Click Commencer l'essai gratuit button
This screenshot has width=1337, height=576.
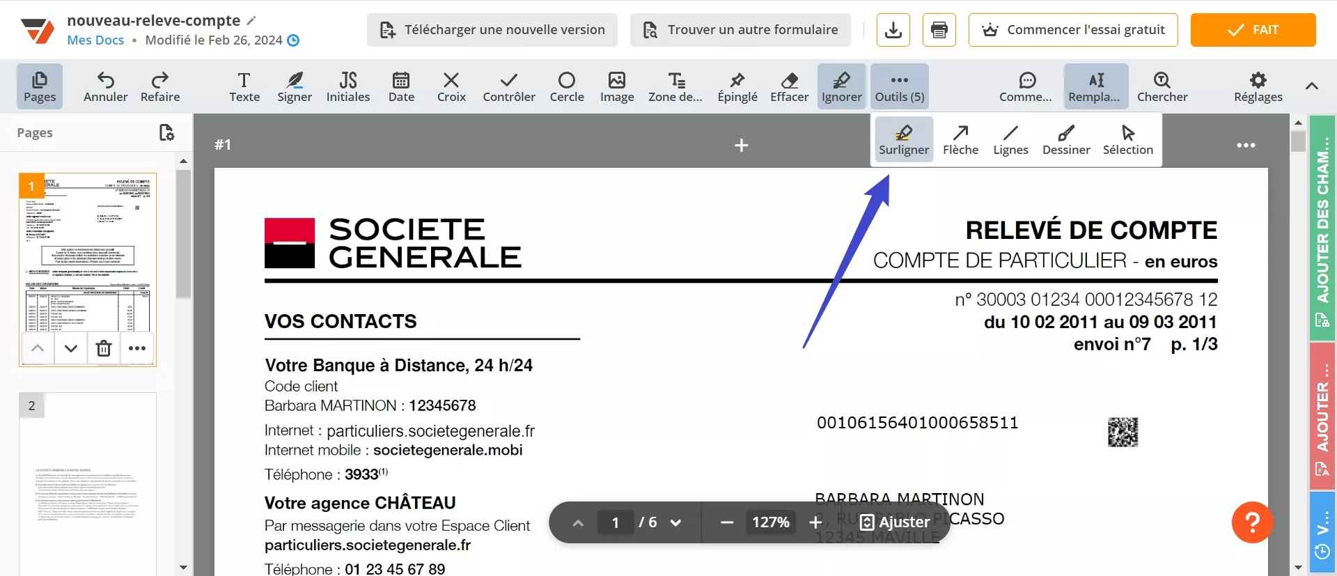(x=1073, y=30)
